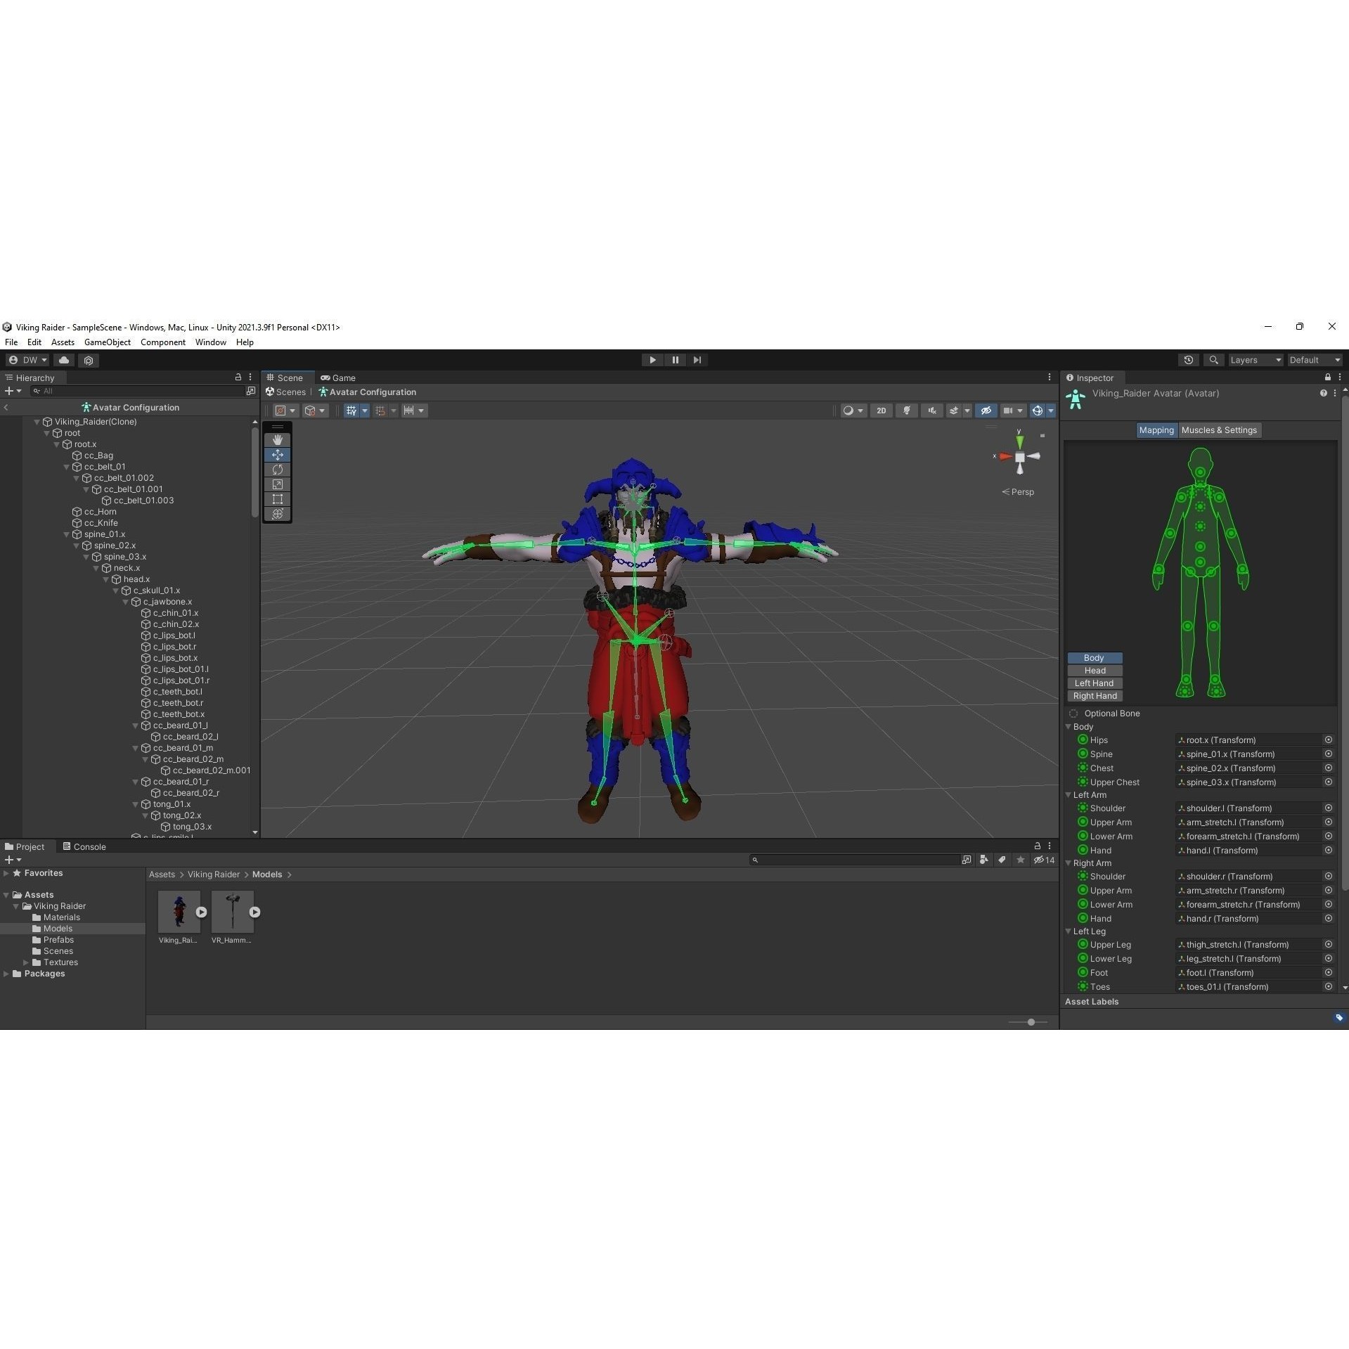Screen dimensions: 1349x1349
Task: Select the Scale tool
Action: coord(278,484)
